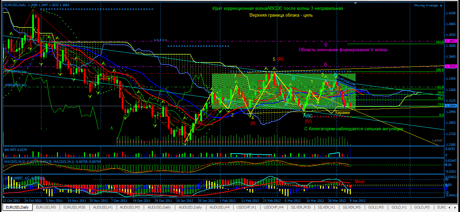Click the Fibonacci 0.0 level label
The image size is (460, 212).
coord(442,115)
